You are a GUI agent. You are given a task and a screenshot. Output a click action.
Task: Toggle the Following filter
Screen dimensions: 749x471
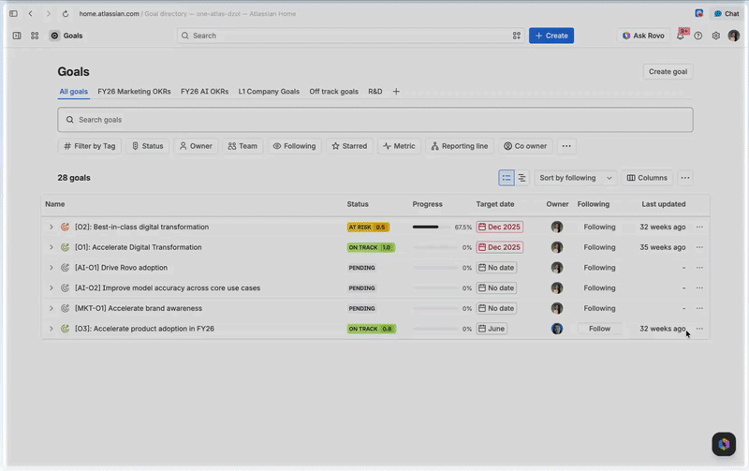[x=294, y=146]
